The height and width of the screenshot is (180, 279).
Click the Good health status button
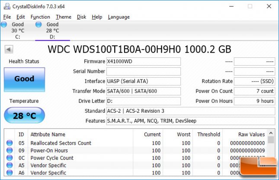pyautogui.click(x=24, y=79)
